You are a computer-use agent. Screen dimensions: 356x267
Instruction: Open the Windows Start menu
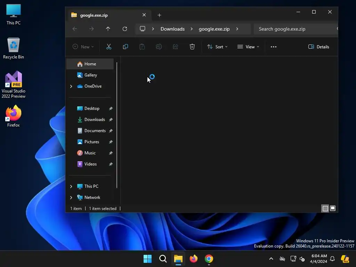(147, 259)
